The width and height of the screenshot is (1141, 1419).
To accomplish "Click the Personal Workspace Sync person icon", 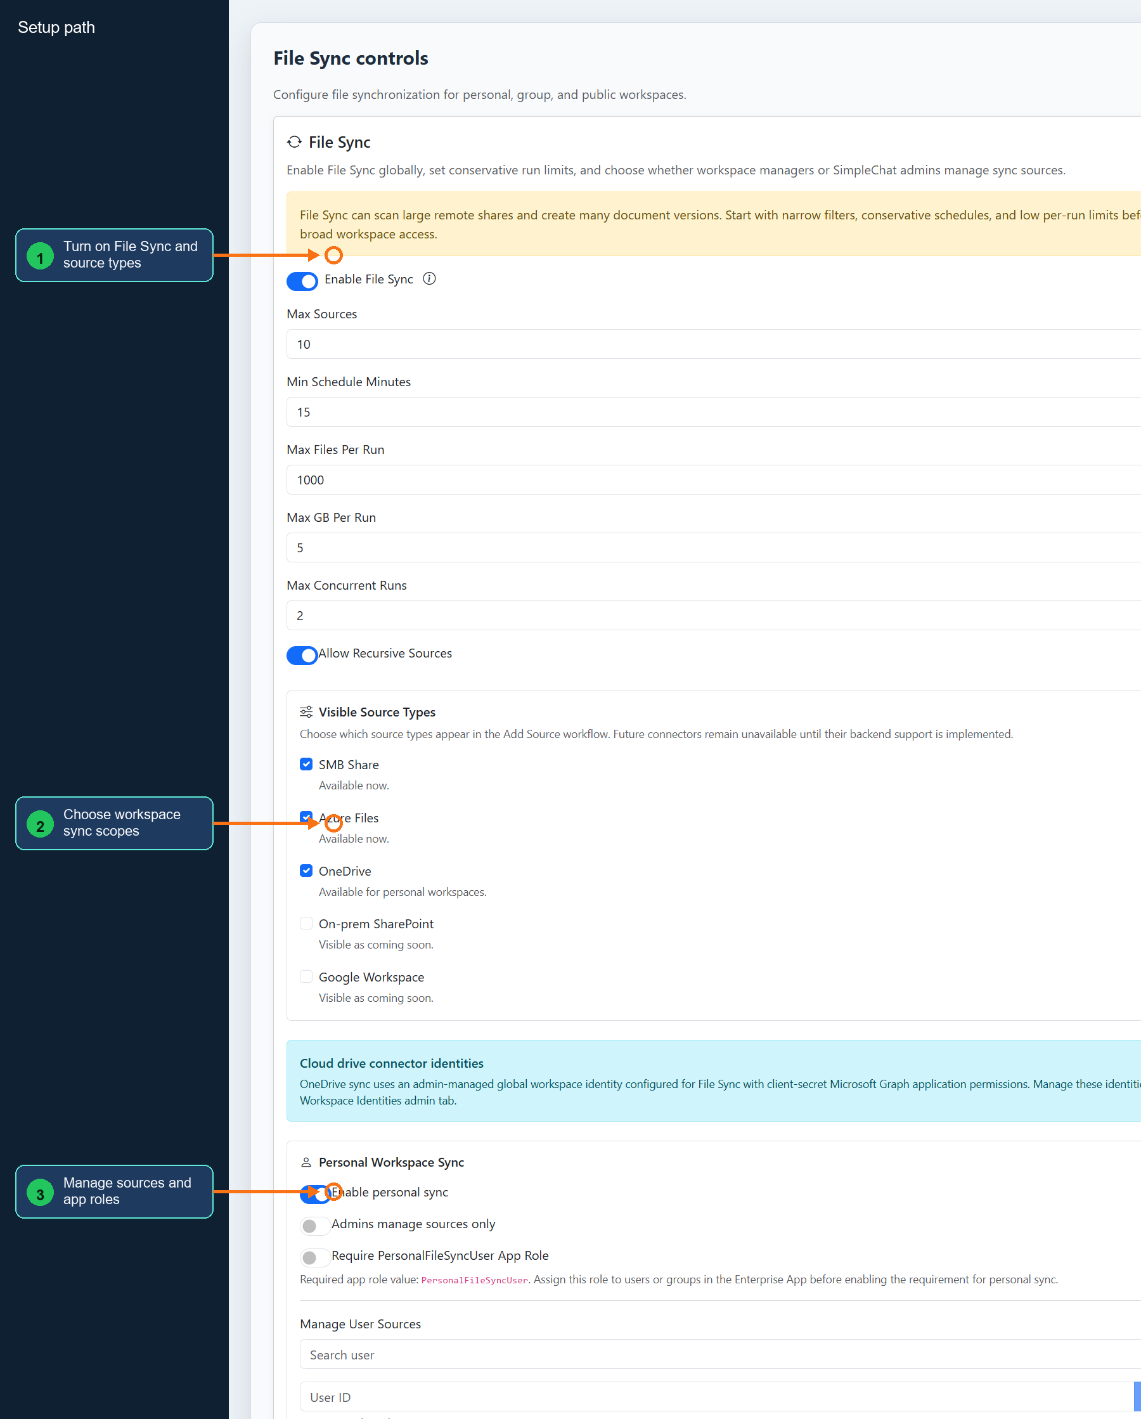I will [x=306, y=1162].
